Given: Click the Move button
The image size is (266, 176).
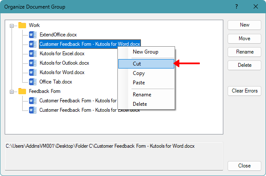Looking at the screenshot, I should (x=244, y=39).
